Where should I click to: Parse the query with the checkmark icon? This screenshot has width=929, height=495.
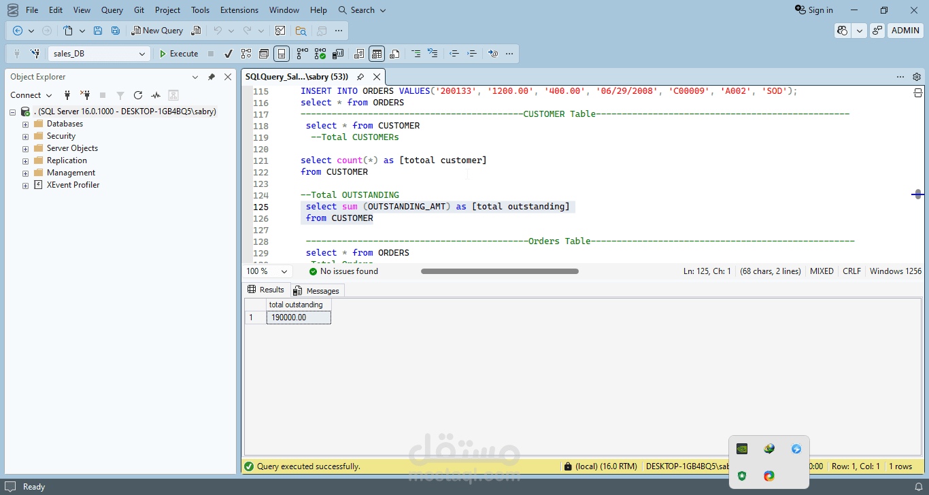click(229, 54)
